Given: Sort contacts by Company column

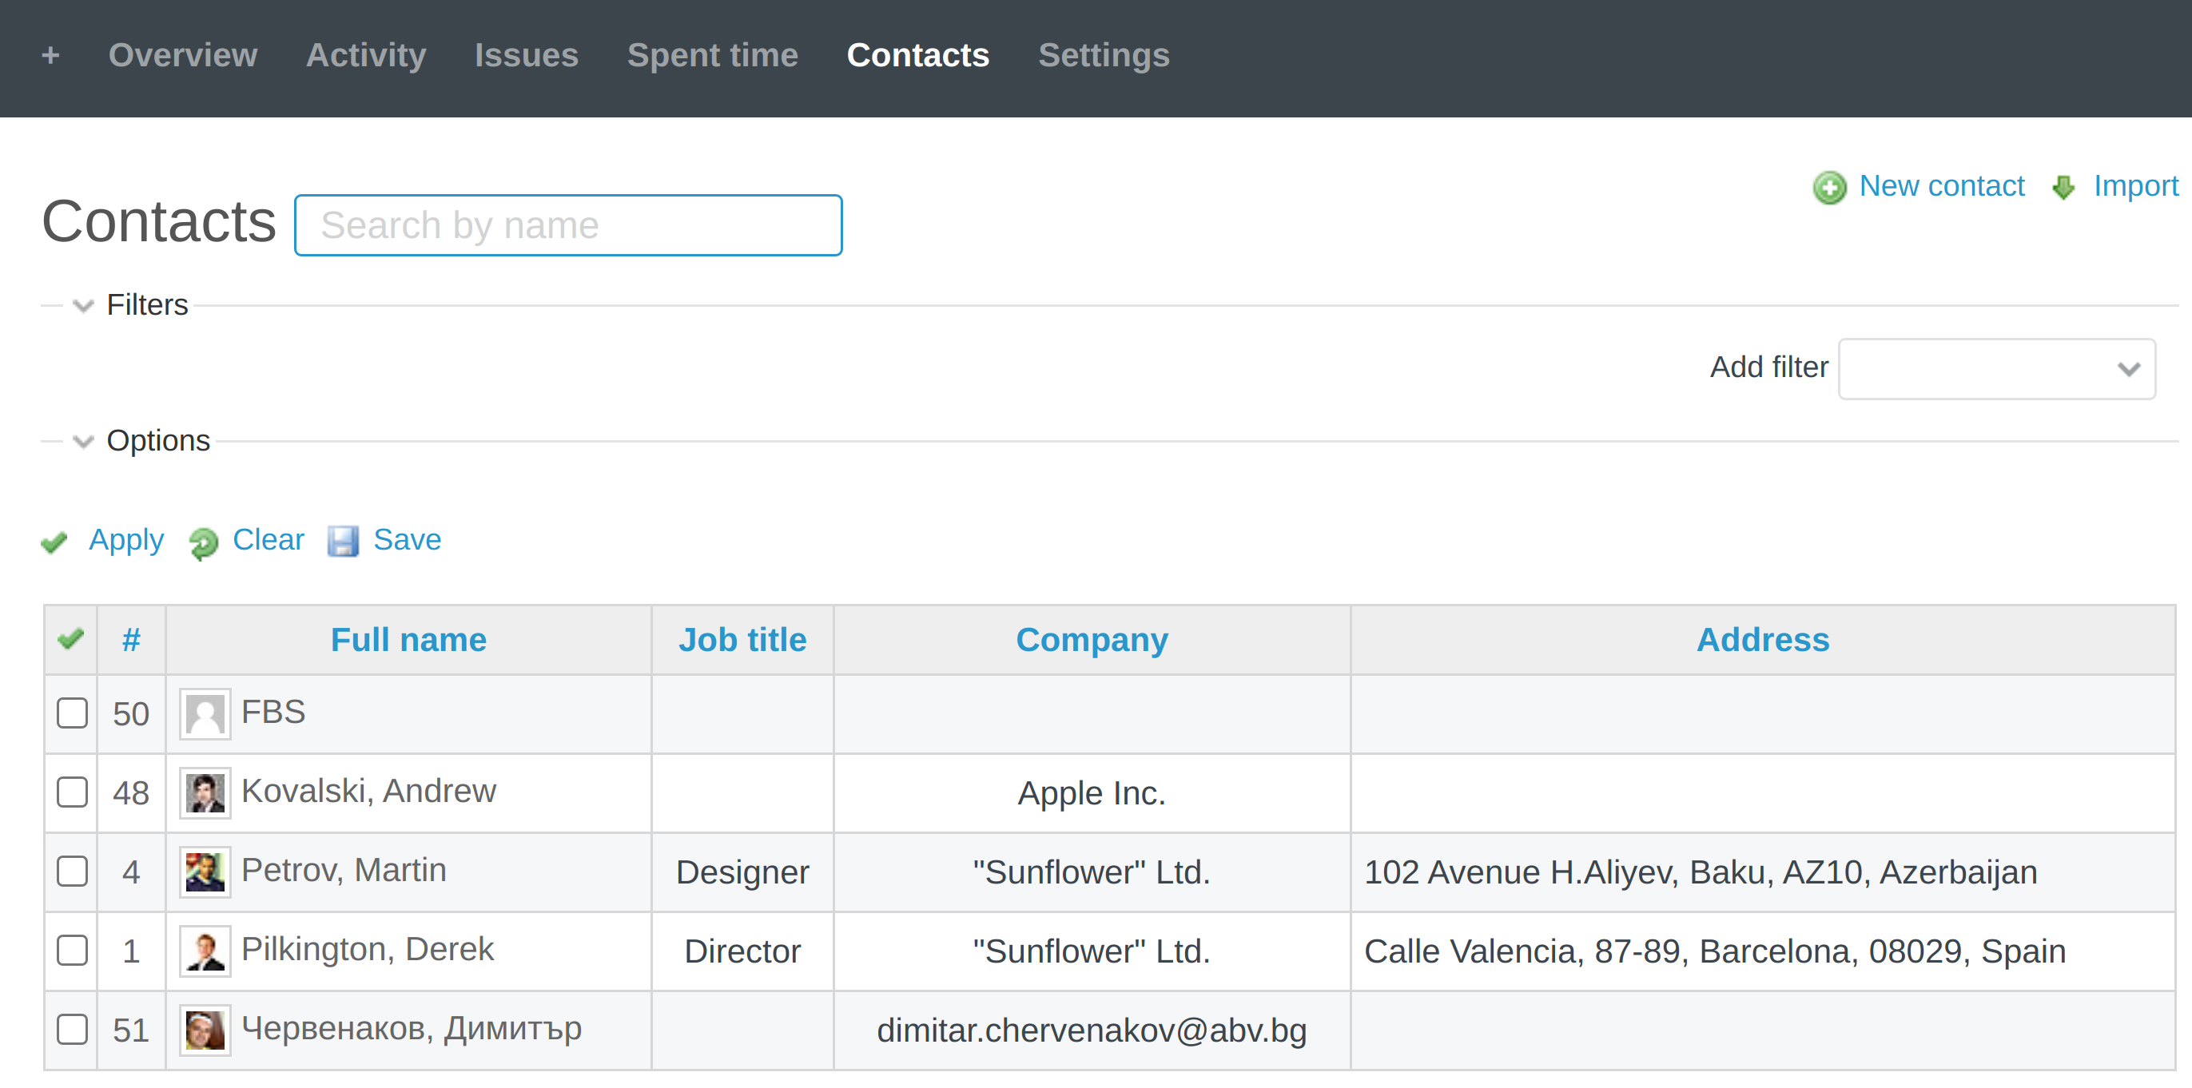Looking at the screenshot, I should click(1092, 639).
